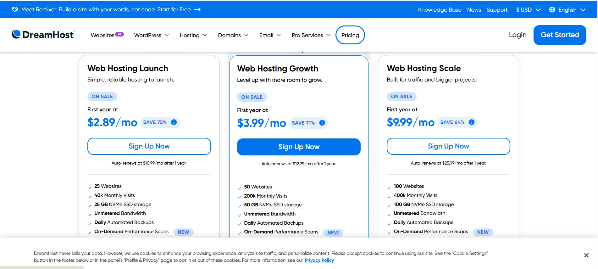Viewport: 598px width, 269px height.
Task: Expand the WordPress menu
Action: 152,35
